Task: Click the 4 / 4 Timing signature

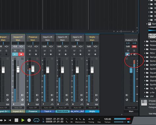Action: click(x=91, y=119)
